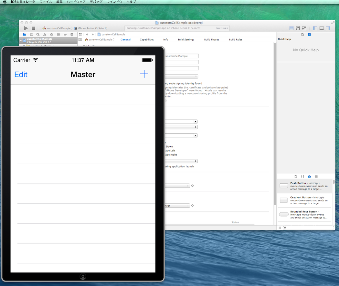Open the Test navigator diamond icon
Image resolution: width=339 pixels, height=286 pixels.
point(51,35)
